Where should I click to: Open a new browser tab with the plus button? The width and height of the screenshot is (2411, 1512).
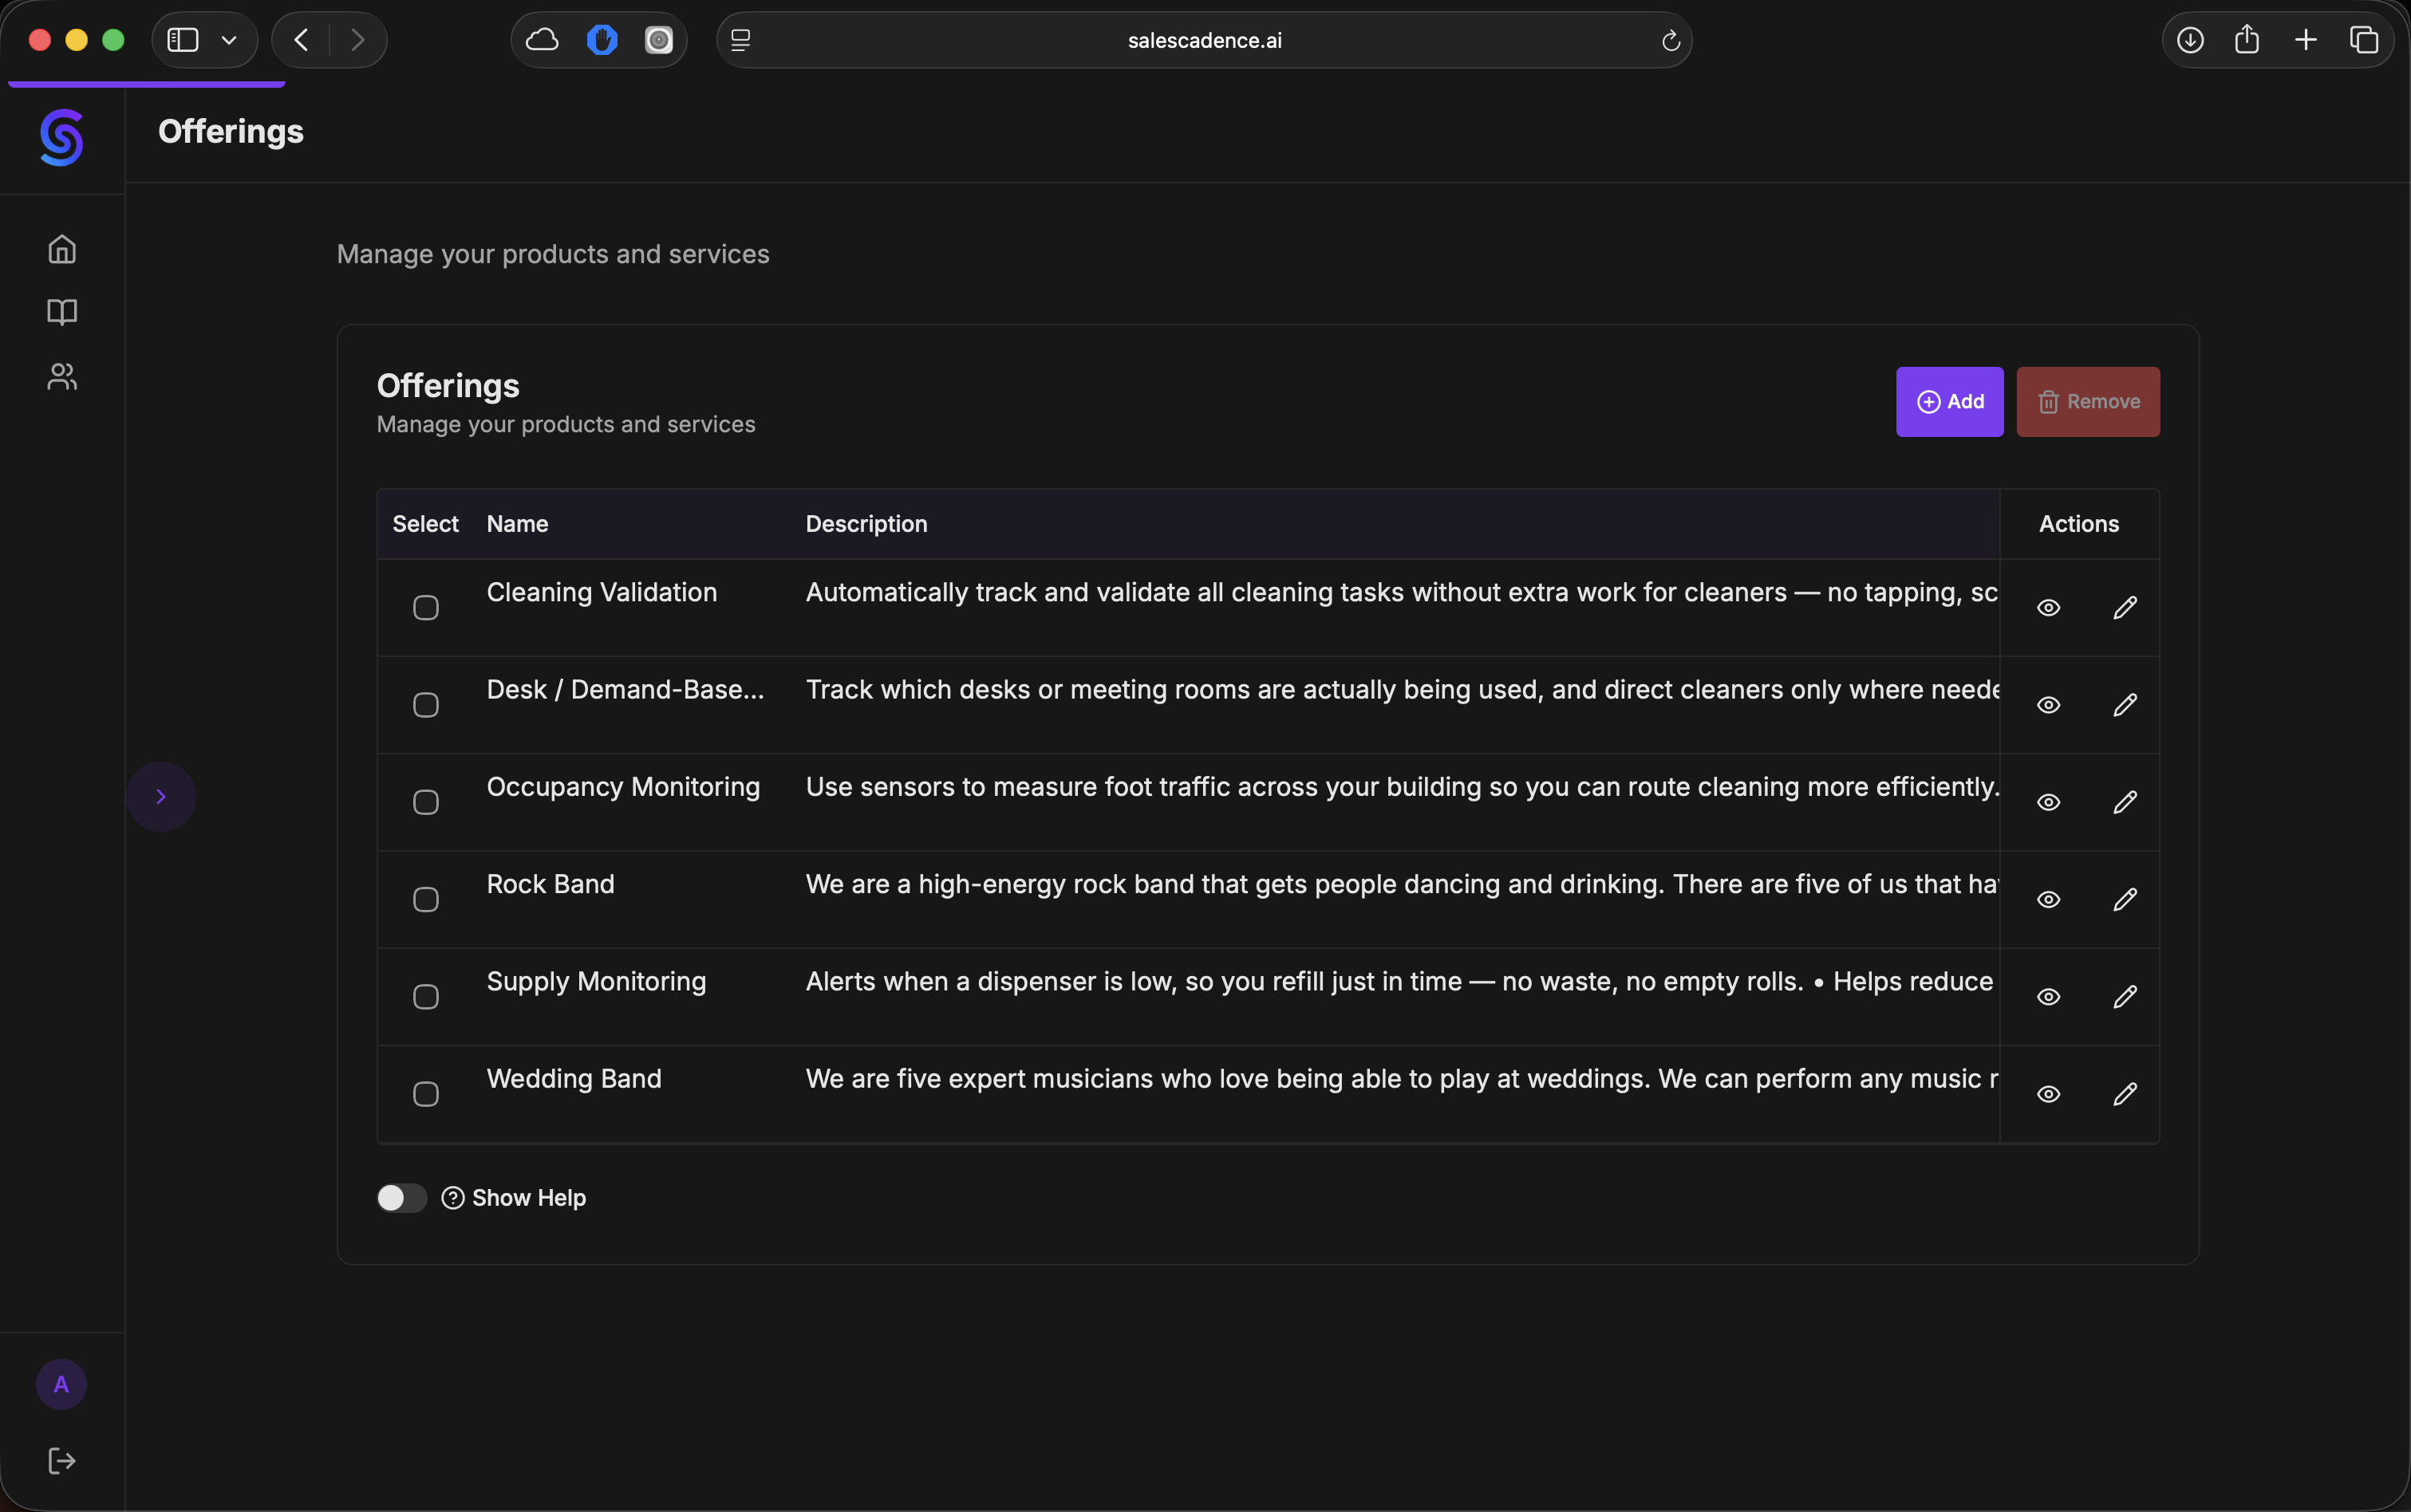pyautogui.click(x=2306, y=40)
